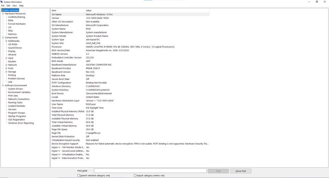This screenshot has height=178, width=329.
Task: Open Environment Variables in the tree
Action: [x=19, y=92]
